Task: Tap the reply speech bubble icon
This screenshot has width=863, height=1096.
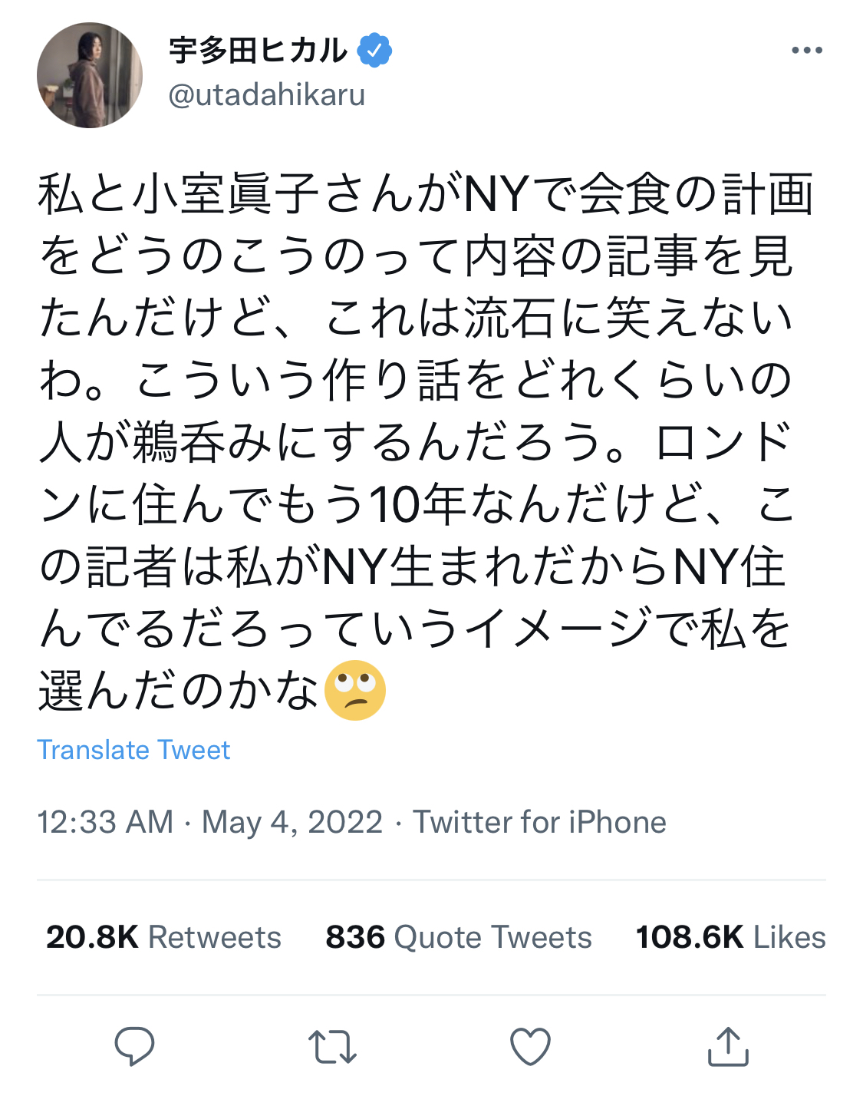Action: (x=134, y=1046)
